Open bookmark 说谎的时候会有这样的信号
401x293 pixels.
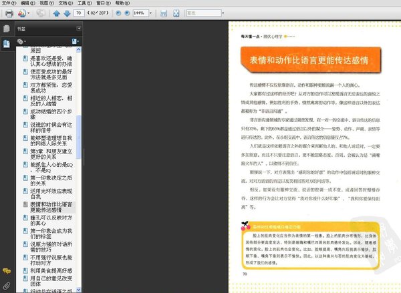pos(51,127)
